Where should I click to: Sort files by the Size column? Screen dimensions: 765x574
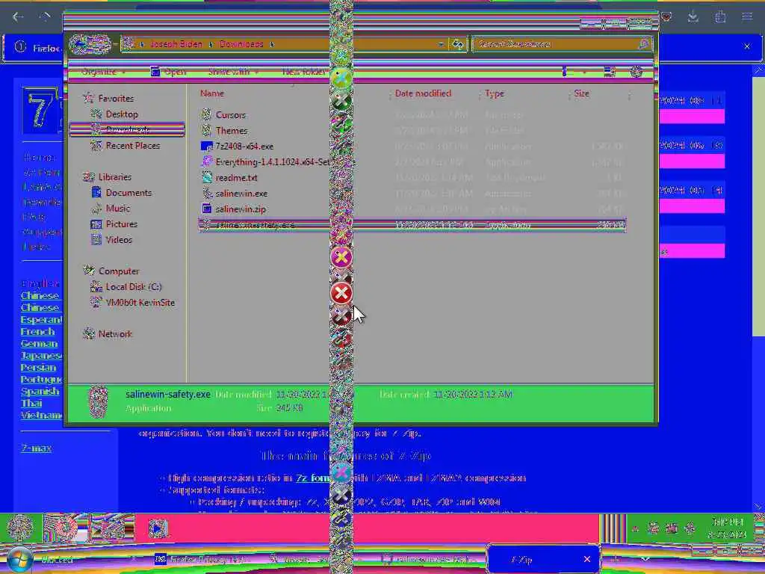[x=581, y=93]
